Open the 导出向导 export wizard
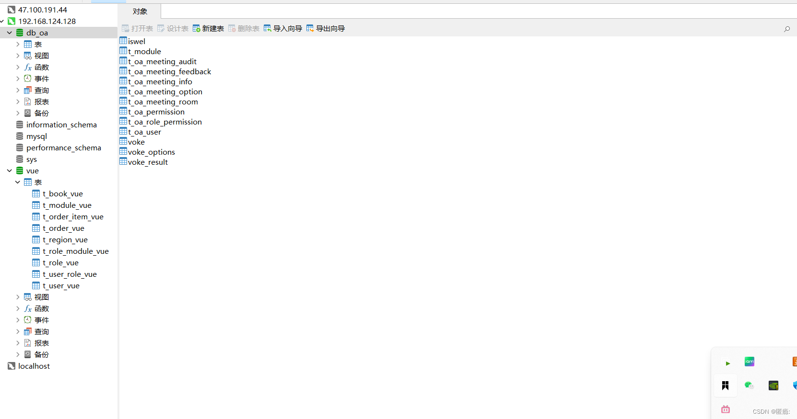The height and width of the screenshot is (419, 797). [x=326, y=29]
